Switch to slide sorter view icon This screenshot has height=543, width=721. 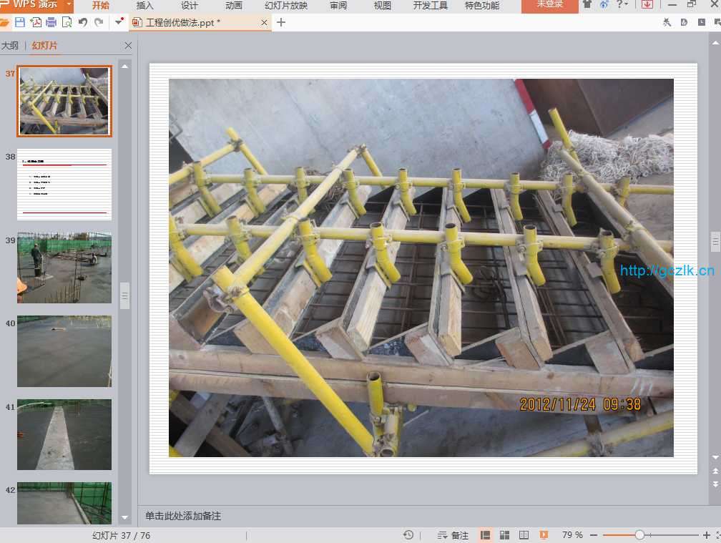point(504,535)
